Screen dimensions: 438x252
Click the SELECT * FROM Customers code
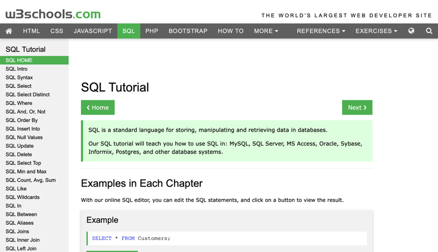(131, 238)
